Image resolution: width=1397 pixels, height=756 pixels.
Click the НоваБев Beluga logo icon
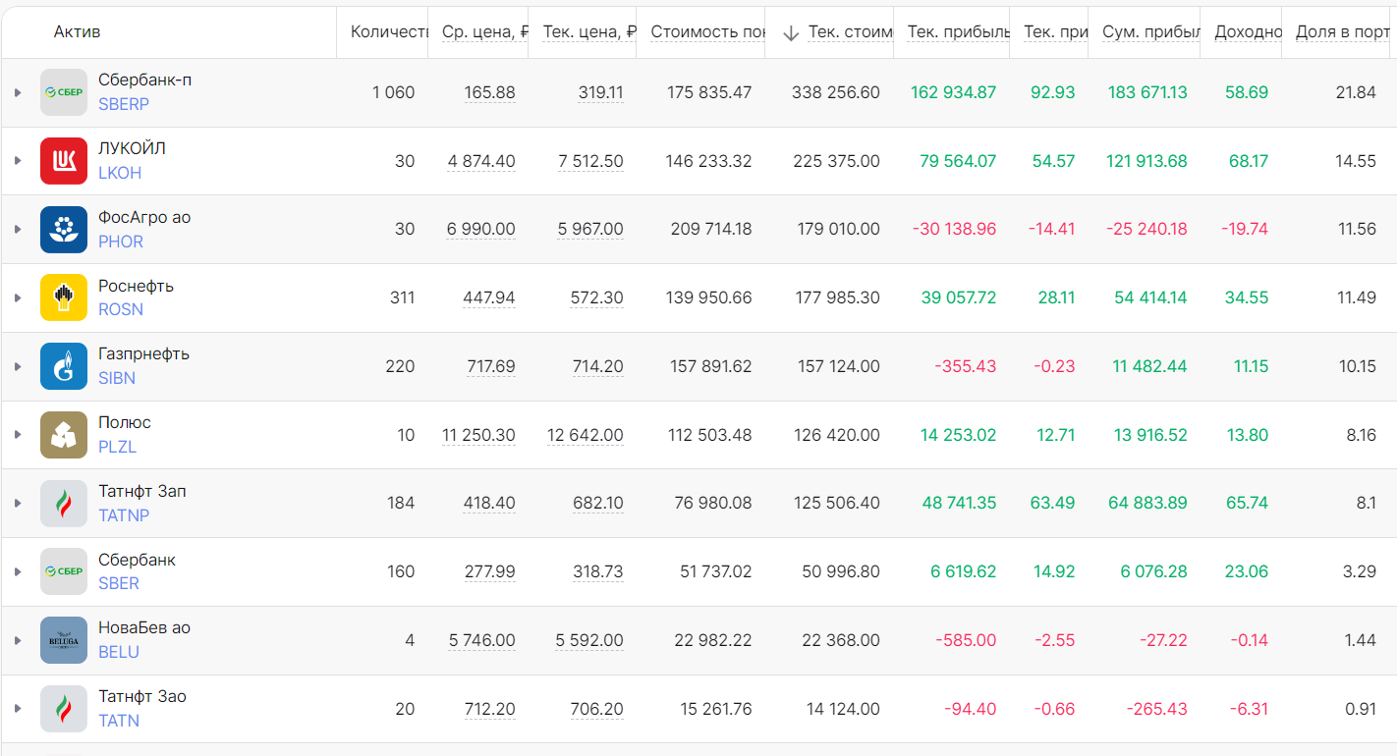tap(64, 640)
